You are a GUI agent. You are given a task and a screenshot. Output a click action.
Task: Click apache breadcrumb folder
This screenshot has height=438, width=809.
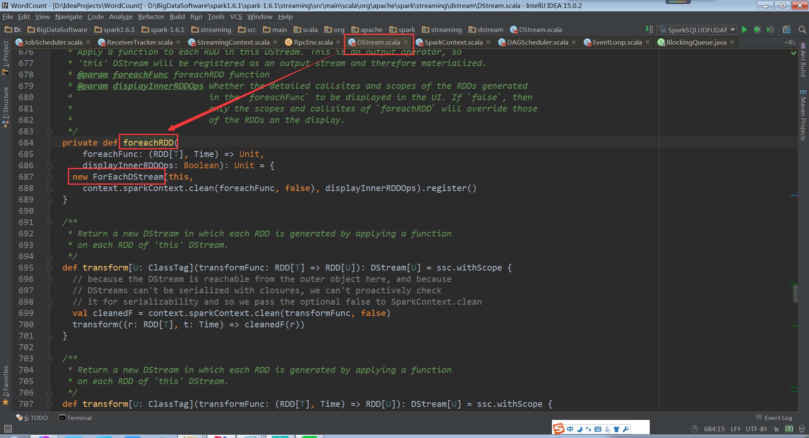367,29
